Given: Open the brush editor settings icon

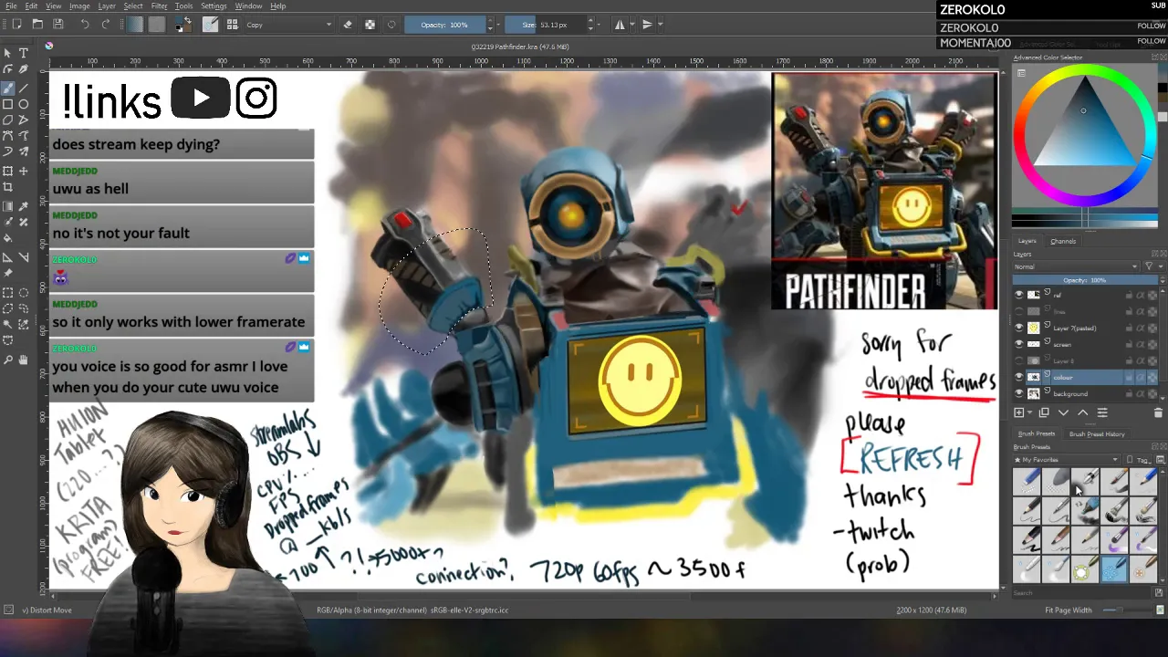Looking at the screenshot, I should [210, 25].
